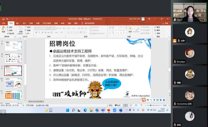Toggle the Comments (批注) pane in status bar
The image size is (208, 127).
pos(118,105)
